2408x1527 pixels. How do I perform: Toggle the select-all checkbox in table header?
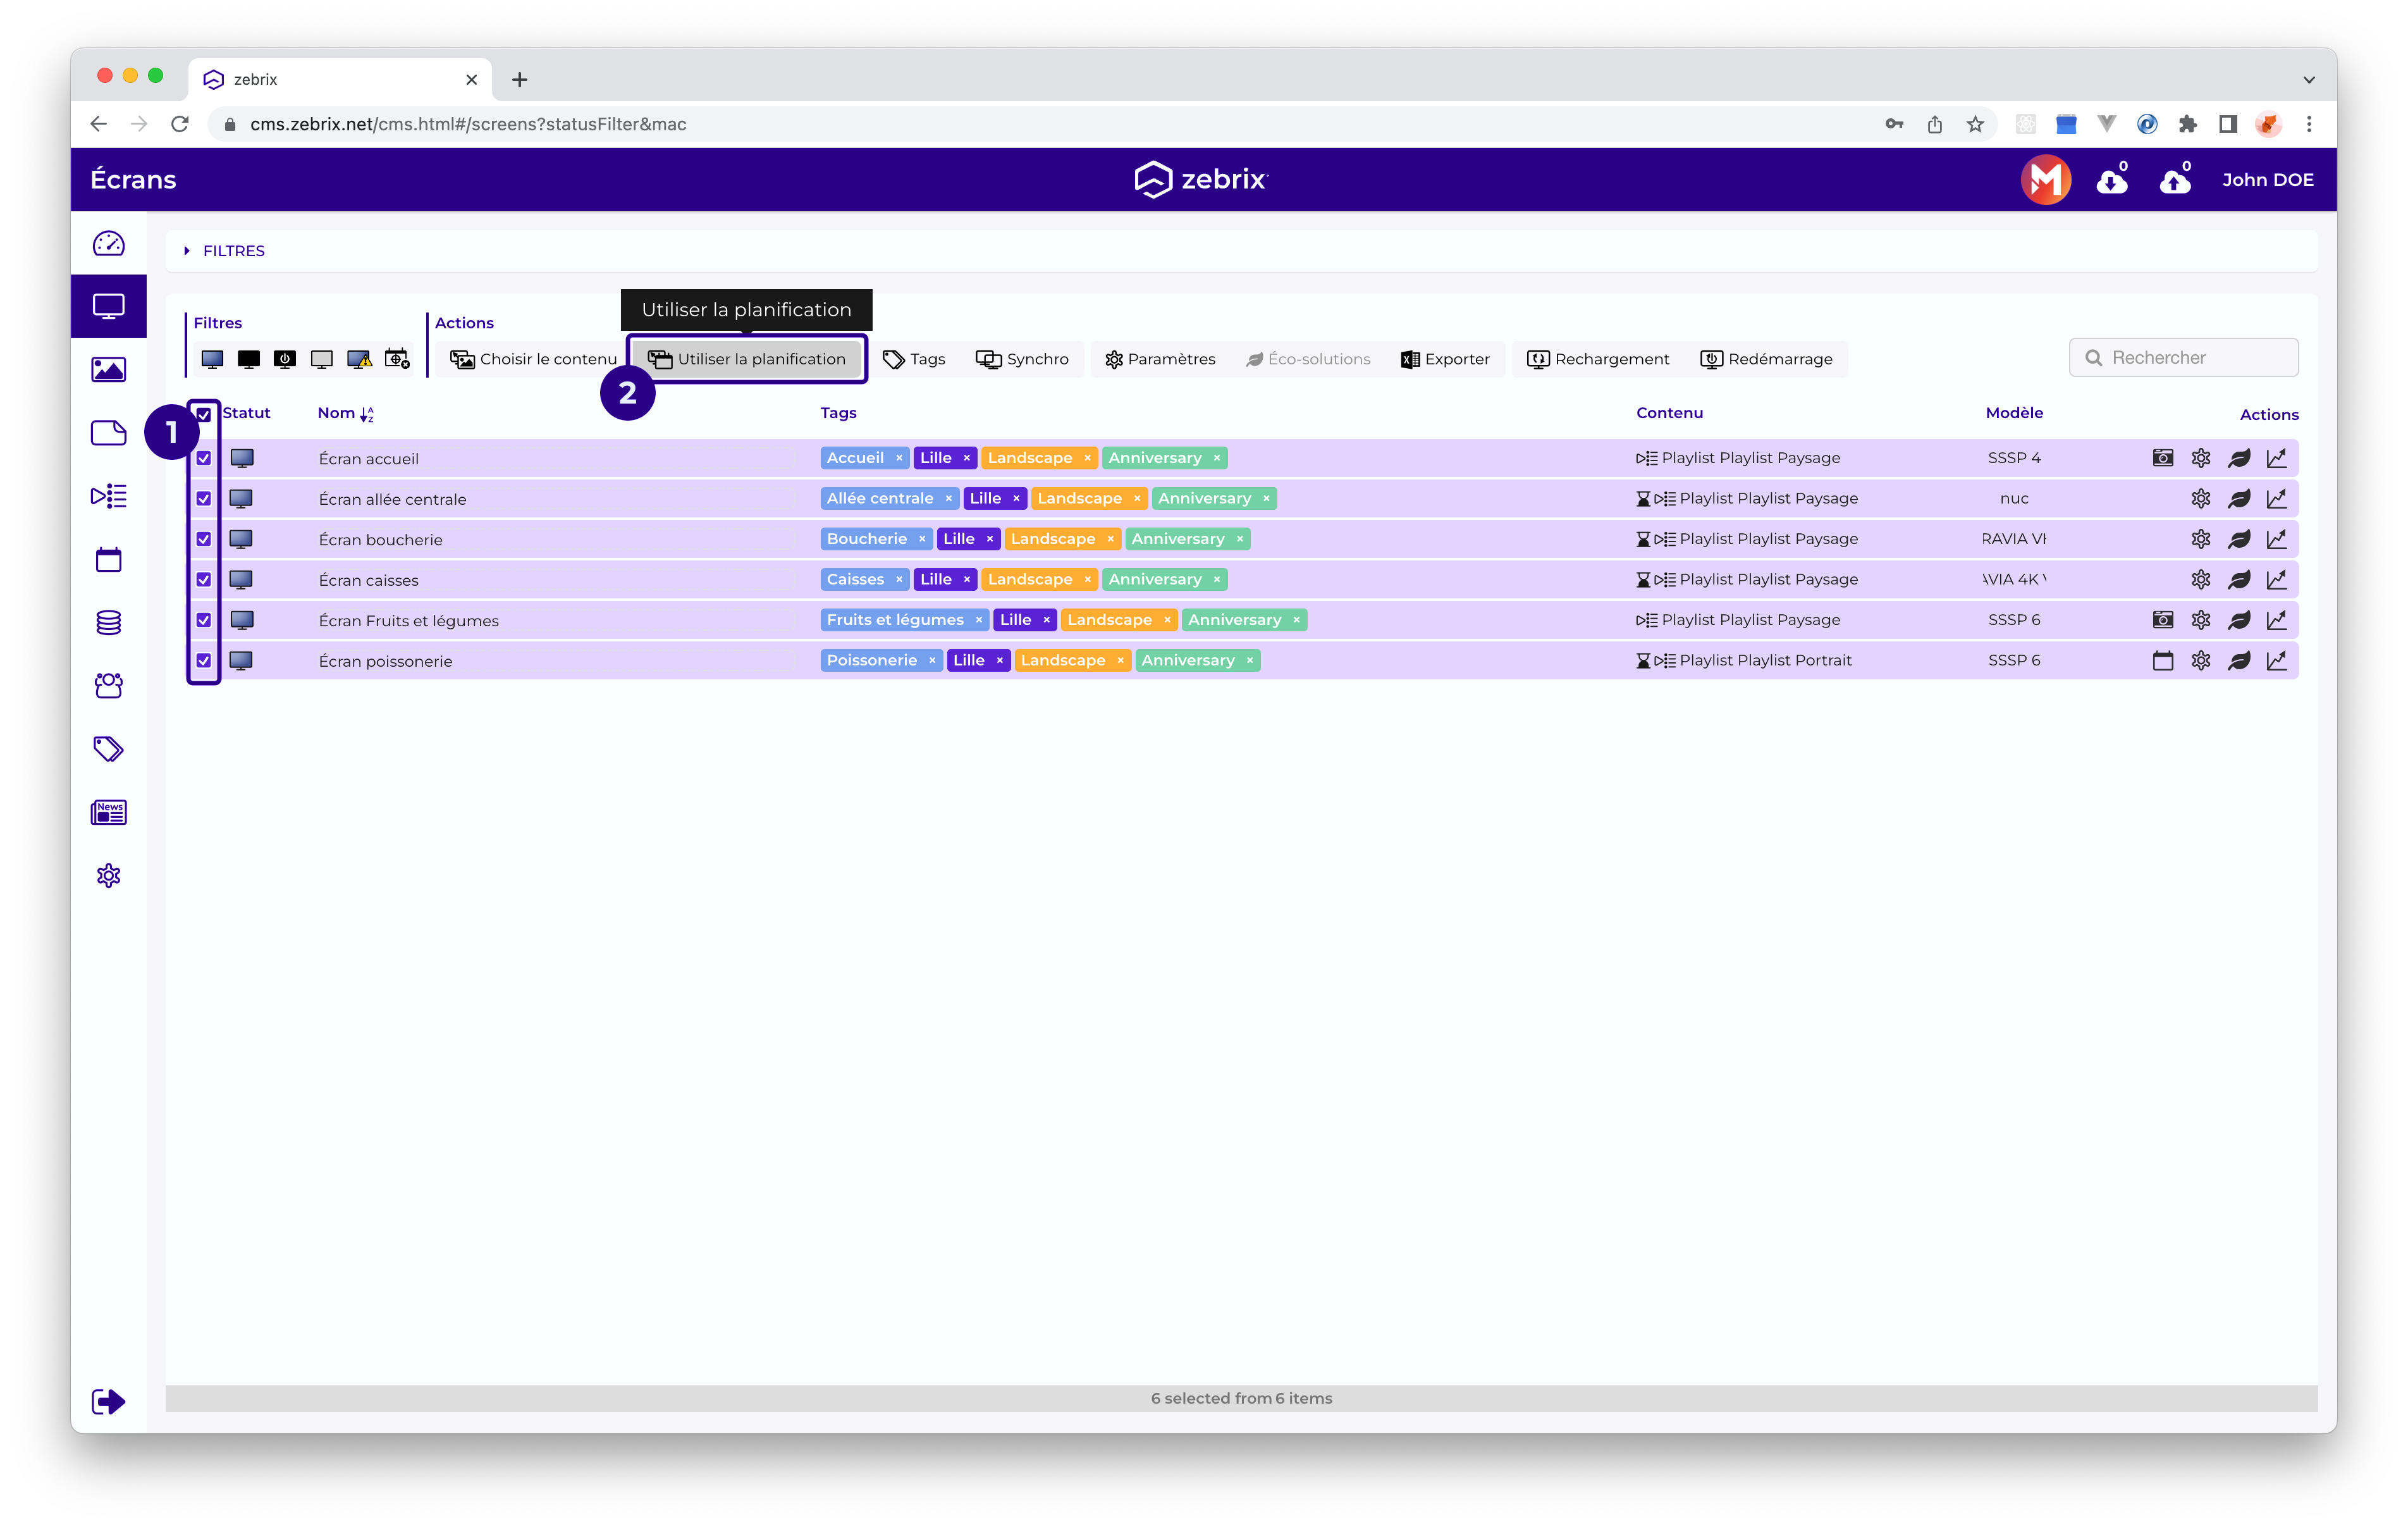click(204, 414)
